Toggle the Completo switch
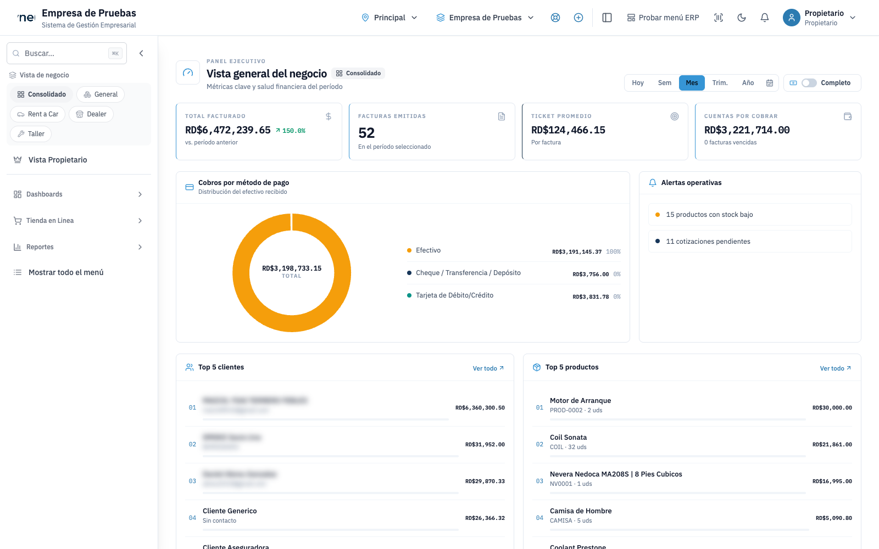Image resolution: width=879 pixels, height=549 pixels. [x=809, y=83]
